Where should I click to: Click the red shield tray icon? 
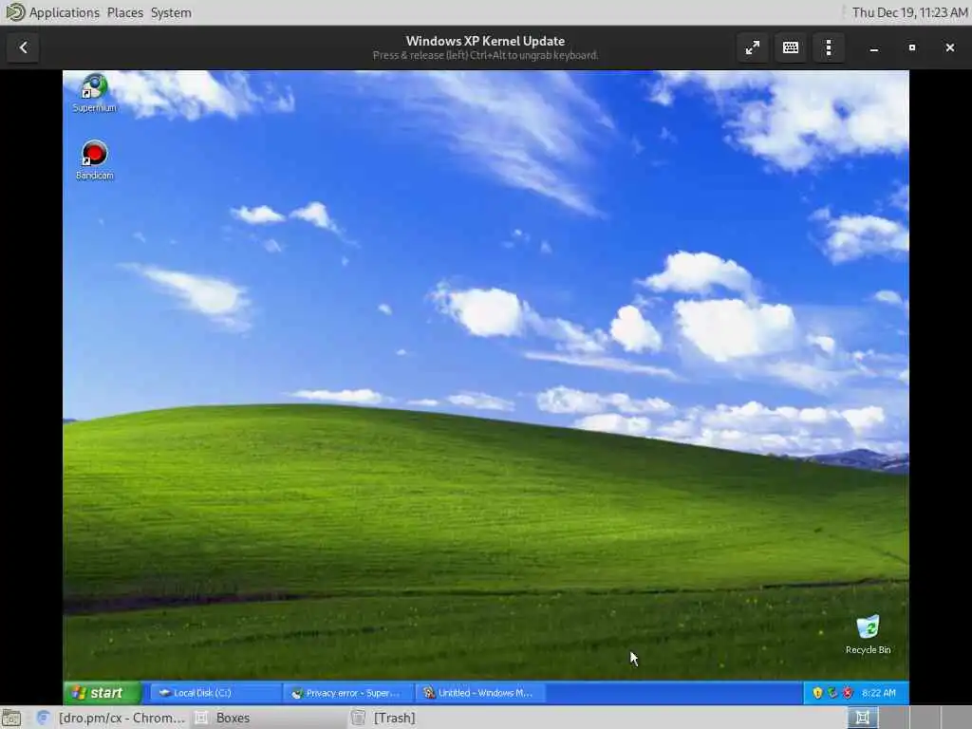coord(848,693)
